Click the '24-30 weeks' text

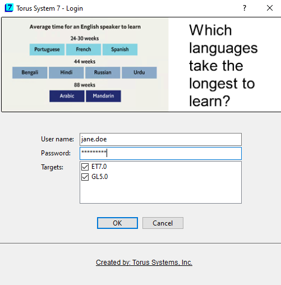pos(85,38)
